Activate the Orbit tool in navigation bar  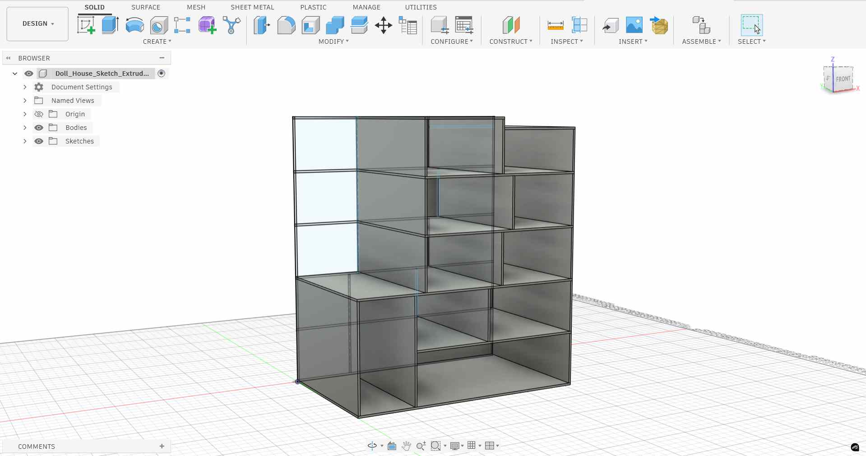tap(371, 446)
